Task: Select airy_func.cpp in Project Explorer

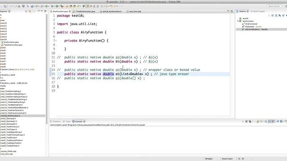Action: point(7,154)
